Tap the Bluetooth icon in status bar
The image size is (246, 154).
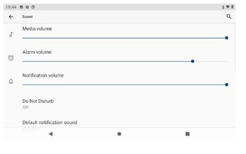pos(223,7)
